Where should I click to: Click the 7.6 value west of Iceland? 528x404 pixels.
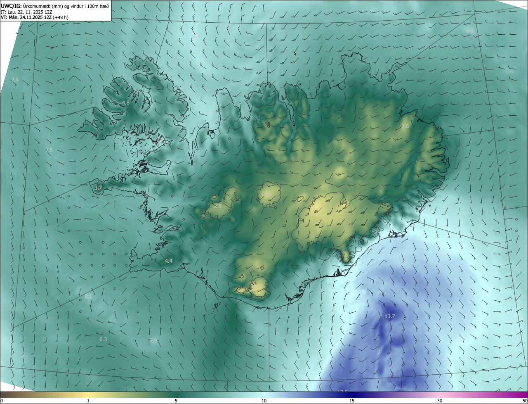(49, 150)
